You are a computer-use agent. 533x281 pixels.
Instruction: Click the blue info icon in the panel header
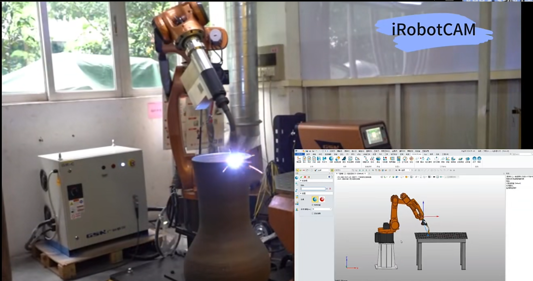(329, 177)
